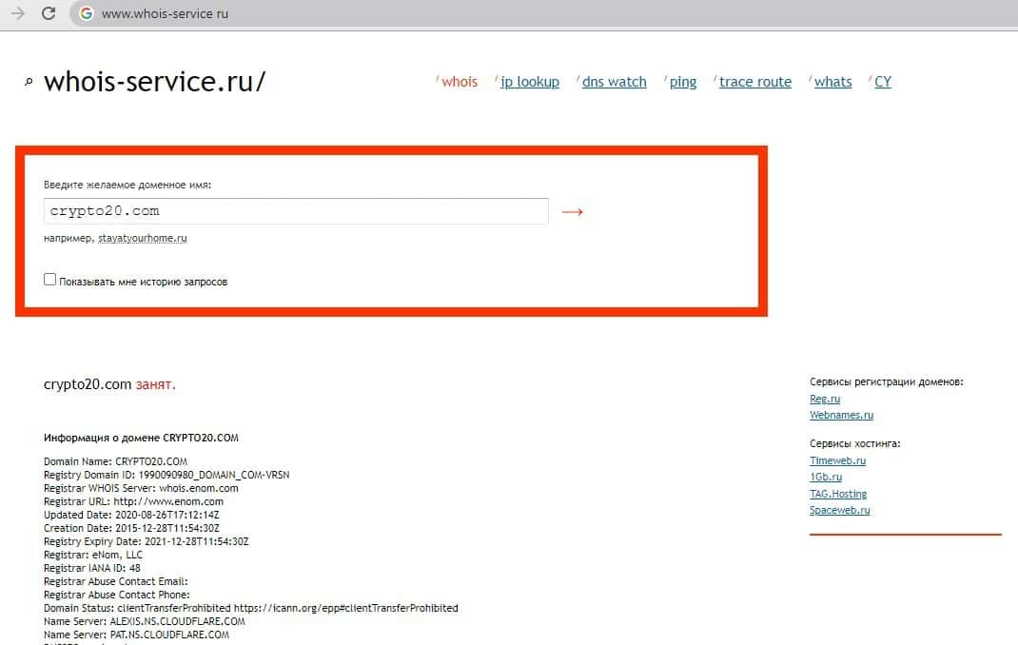Click Registrar URL http://www.enom.com line
Viewport: 1018px width, 645px height.
click(x=133, y=501)
